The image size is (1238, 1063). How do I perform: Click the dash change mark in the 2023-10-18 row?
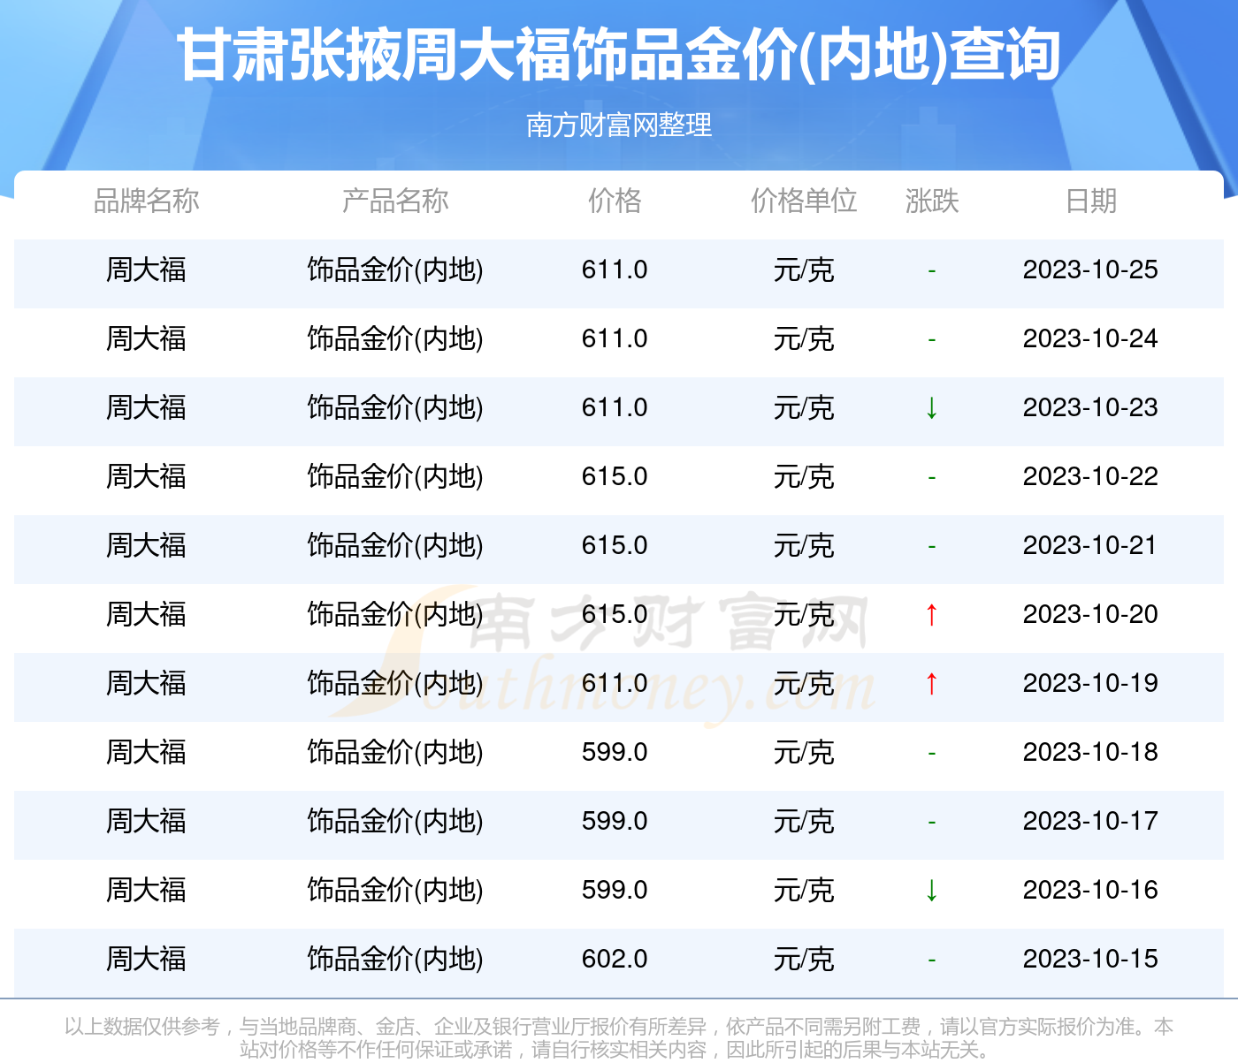point(932,753)
